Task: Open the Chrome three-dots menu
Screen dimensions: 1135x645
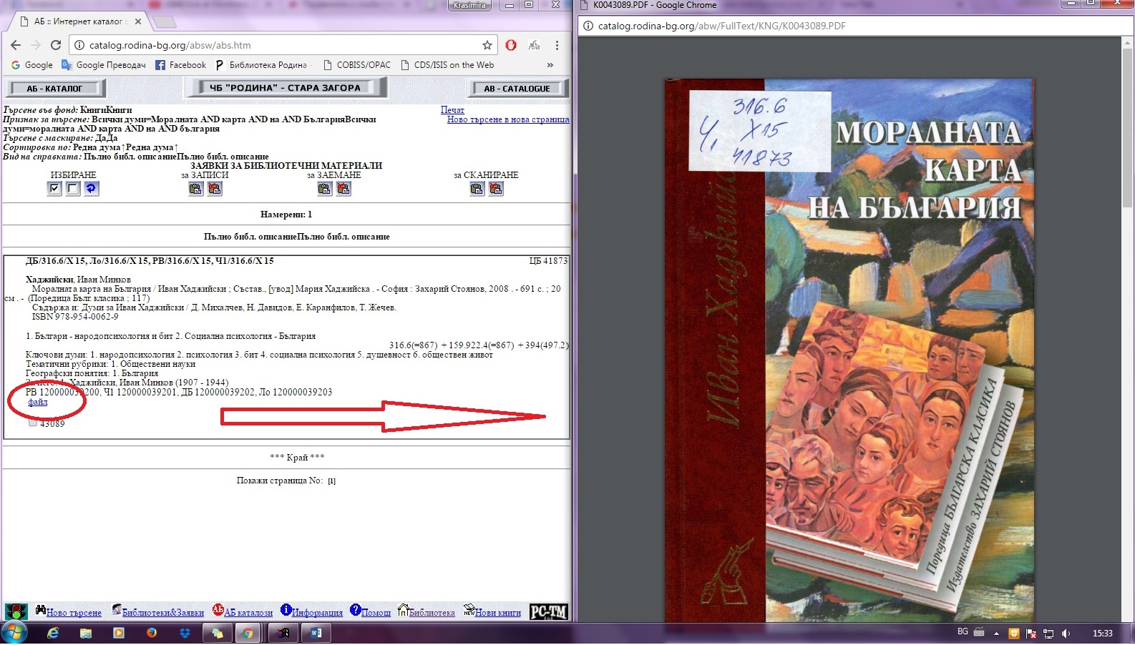Action: click(557, 45)
